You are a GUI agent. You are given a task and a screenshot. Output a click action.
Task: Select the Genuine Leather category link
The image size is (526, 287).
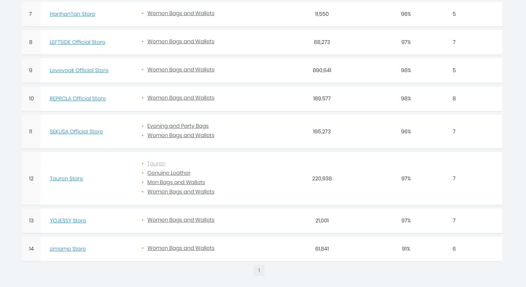(x=169, y=173)
